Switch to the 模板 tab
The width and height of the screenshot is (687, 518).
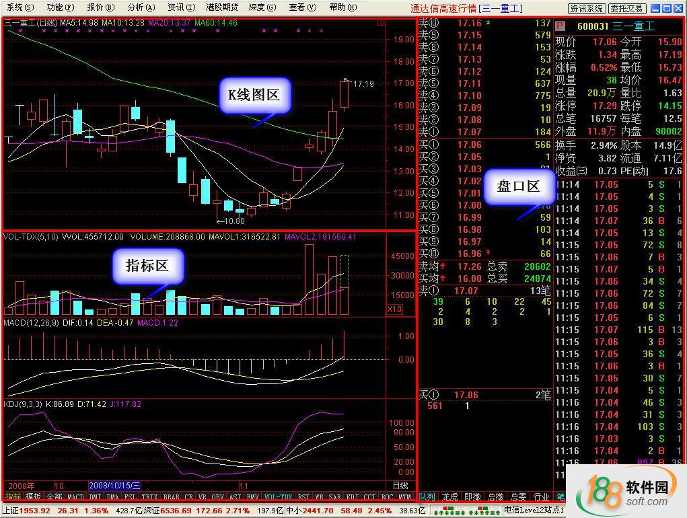[x=33, y=496]
